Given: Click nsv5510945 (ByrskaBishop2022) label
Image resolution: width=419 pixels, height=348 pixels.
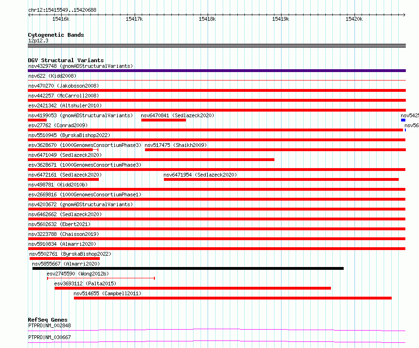Looking at the screenshot, I should [x=69, y=135].
